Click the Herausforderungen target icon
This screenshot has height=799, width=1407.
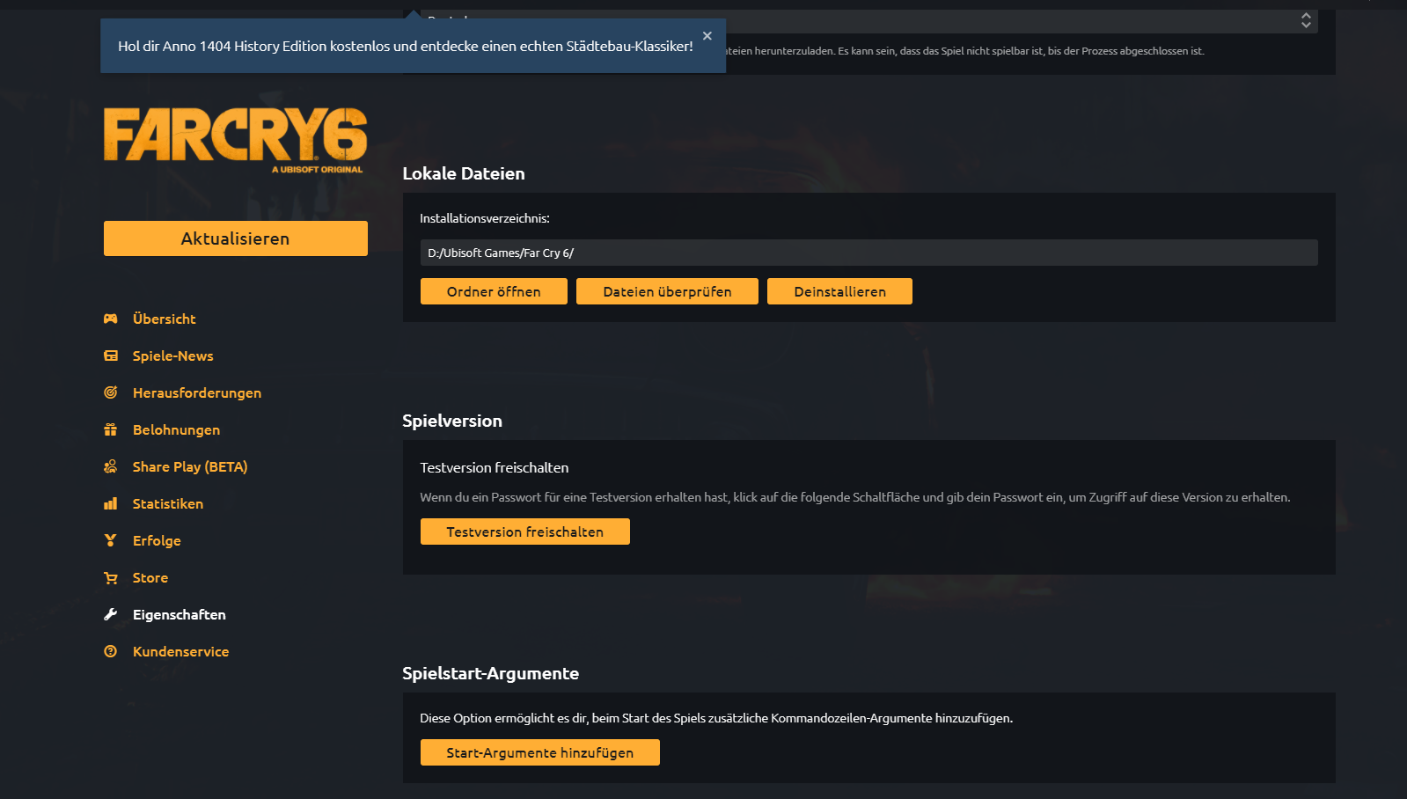tap(110, 392)
